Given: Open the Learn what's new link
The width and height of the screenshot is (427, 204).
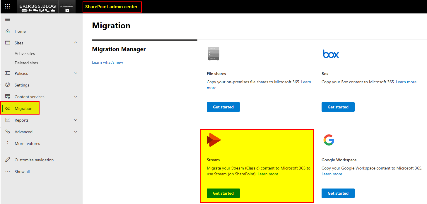Looking at the screenshot, I should click(107, 62).
